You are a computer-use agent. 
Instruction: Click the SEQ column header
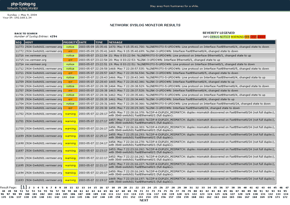coord(19,42)
